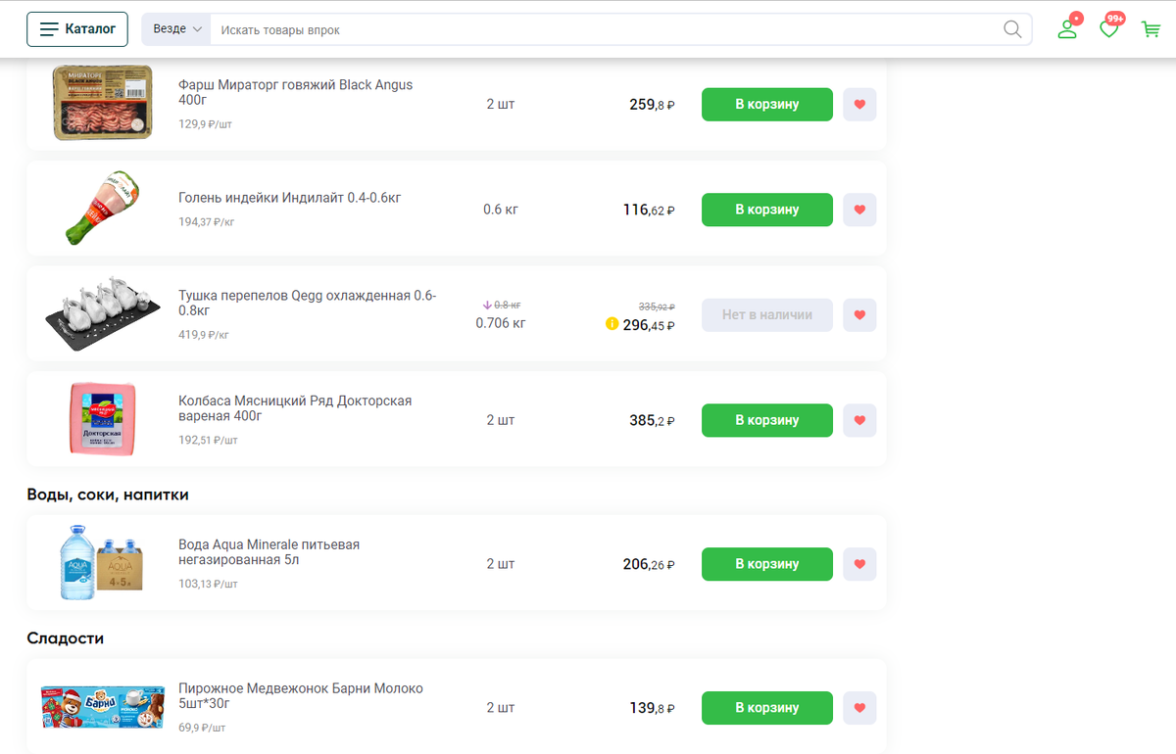Click price 206,26 ₽ for Вода
Image resolution: width=1176 pixels, height=754 pixels.
point(649,564)
